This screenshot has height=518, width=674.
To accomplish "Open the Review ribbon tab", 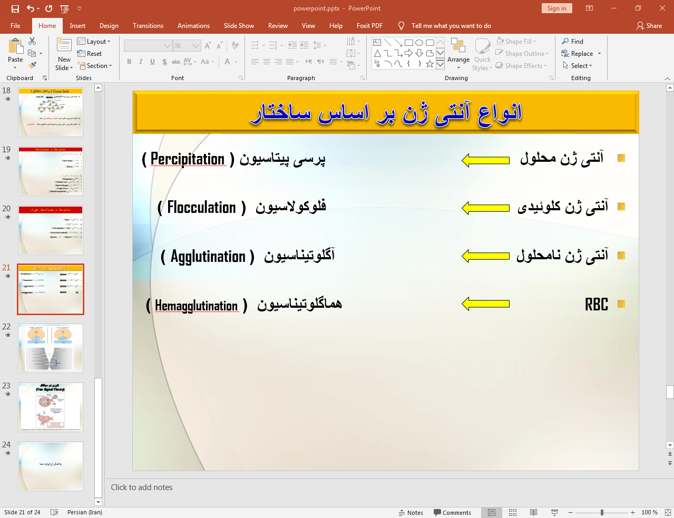I will coord(278,25).
